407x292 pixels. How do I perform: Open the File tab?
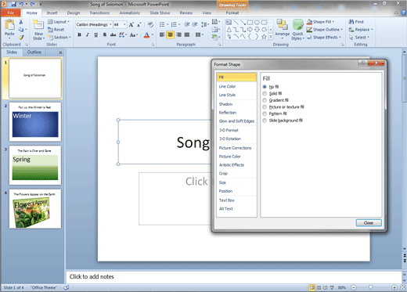point(11,13)
